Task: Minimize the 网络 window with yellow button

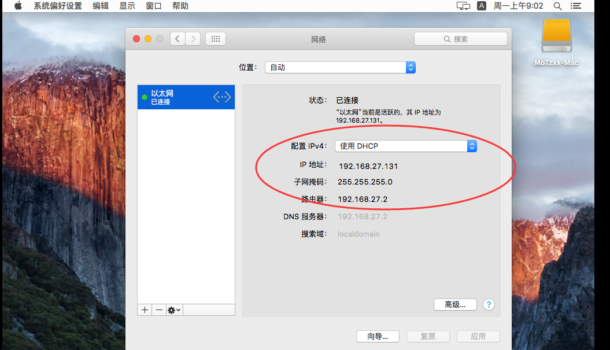Action: 148,39
